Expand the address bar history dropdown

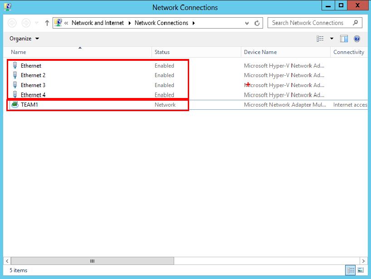click(247, 23)
